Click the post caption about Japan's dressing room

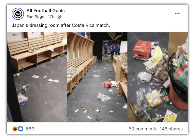pos(61,26)
